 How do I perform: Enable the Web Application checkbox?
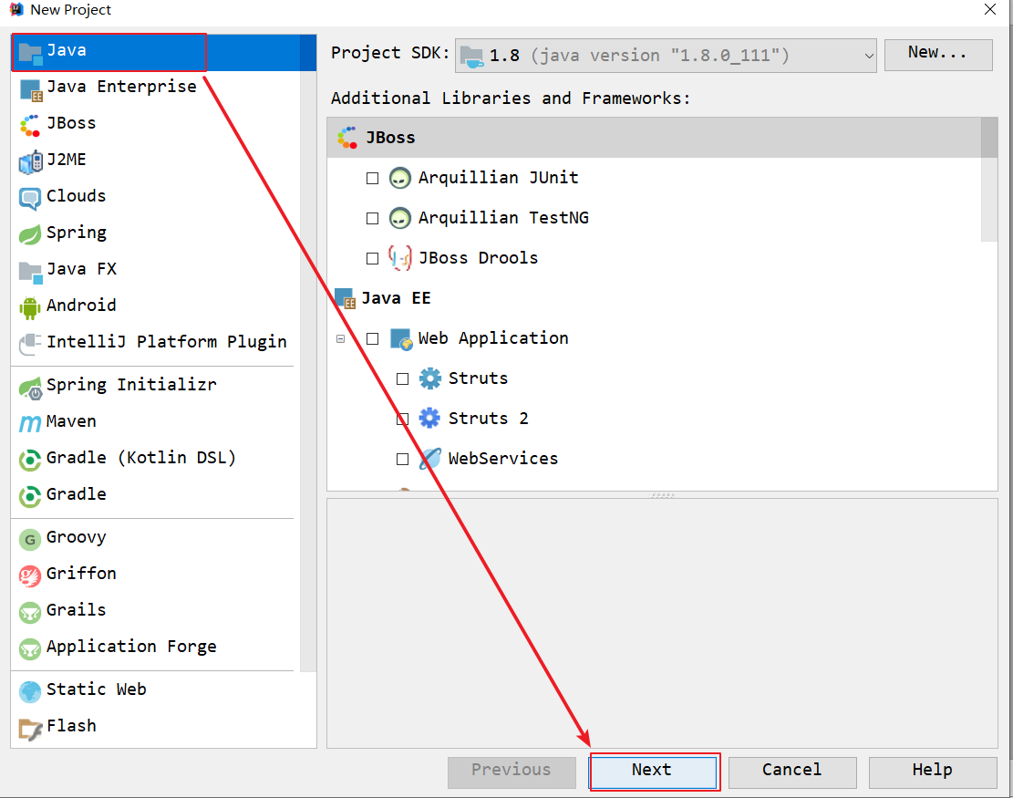372,339
